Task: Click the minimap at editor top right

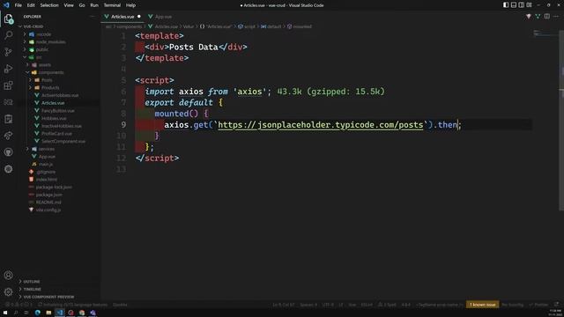Action: [545, 33]
